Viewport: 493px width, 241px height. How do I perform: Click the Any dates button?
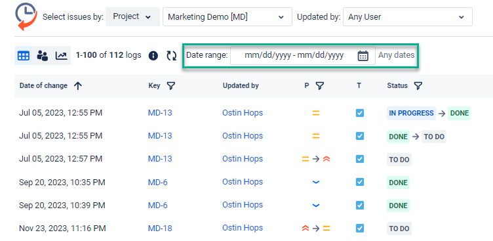[x=396, y=55]
